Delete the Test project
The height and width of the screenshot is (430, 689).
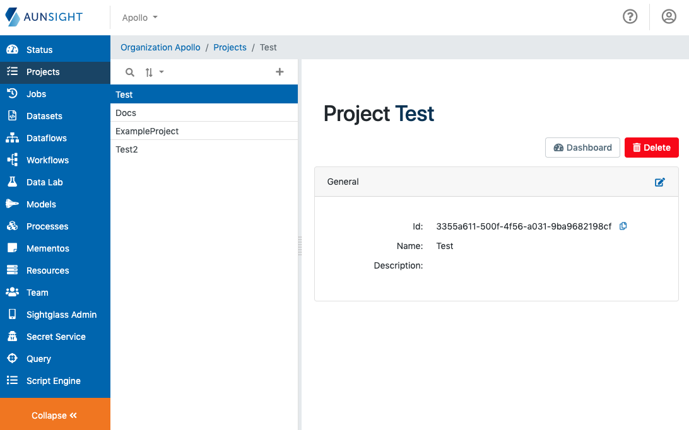point(651,147)
